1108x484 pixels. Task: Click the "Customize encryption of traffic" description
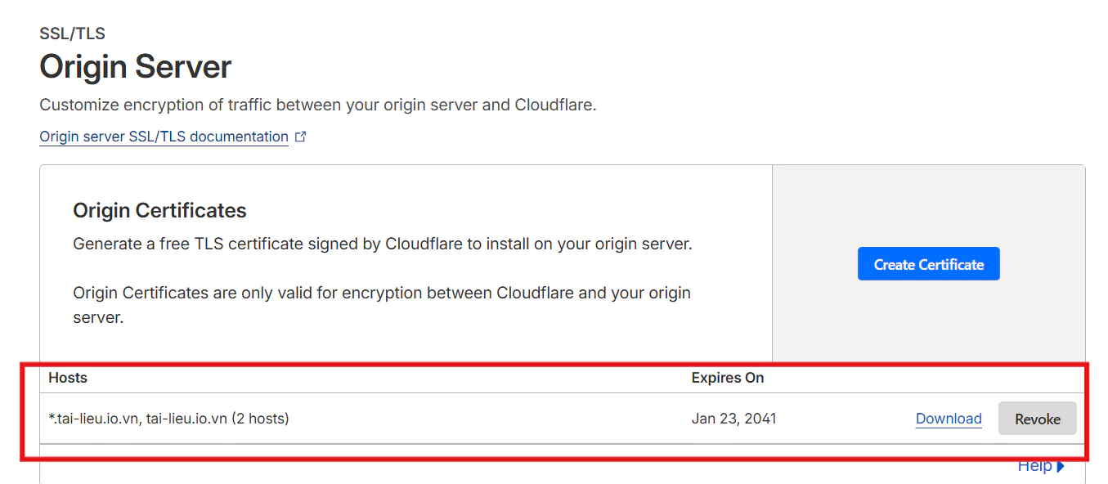tap(317, 105)
